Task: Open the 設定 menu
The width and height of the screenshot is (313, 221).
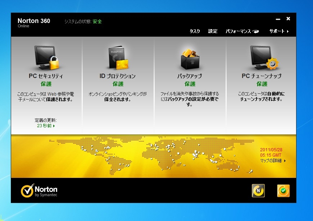Action: pos(213,31)
